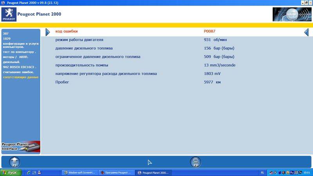Viewport: 313px width, 176px height.
Task: Click сопутствующие данные in the left panel
Action: pos(20,77)
